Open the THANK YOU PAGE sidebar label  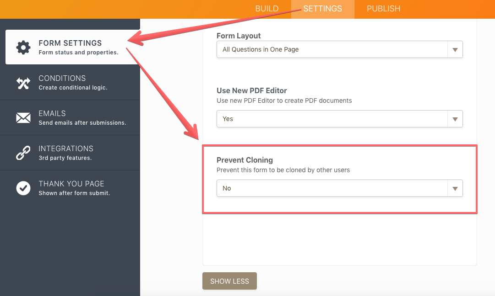click(71, 184)
